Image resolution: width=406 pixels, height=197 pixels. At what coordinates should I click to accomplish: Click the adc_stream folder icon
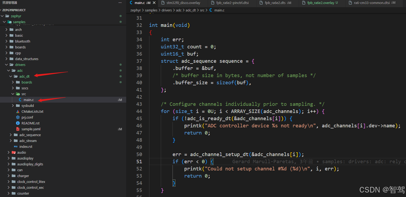click(x=16, y=141)
